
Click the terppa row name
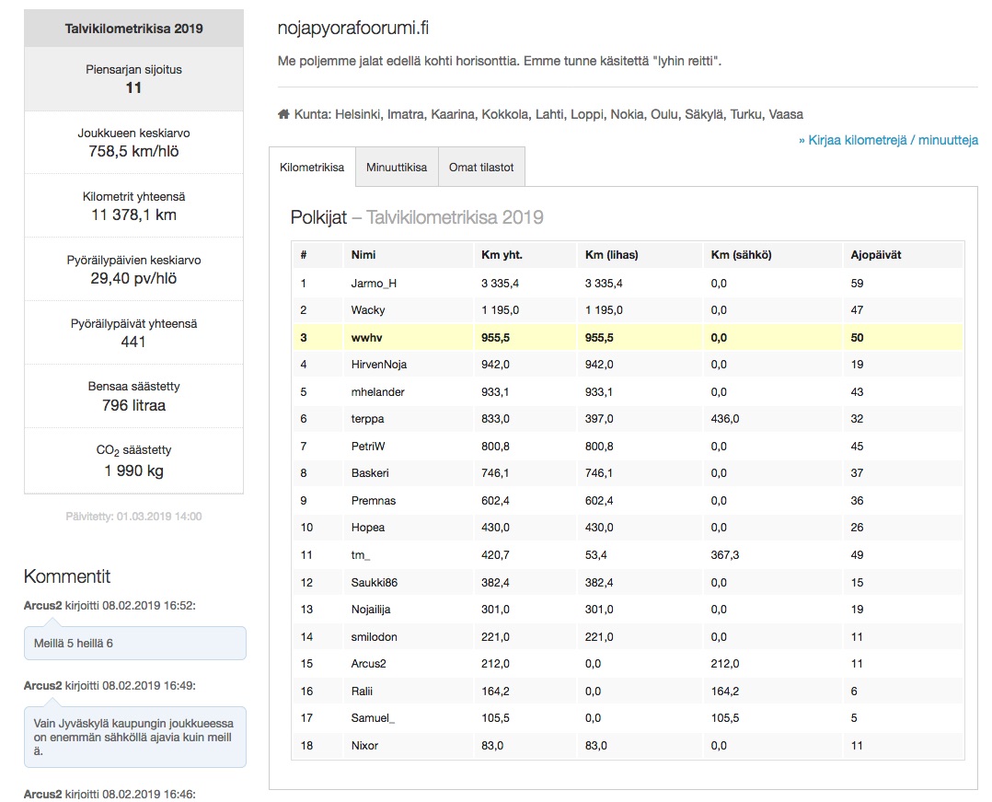click(367, 419)
